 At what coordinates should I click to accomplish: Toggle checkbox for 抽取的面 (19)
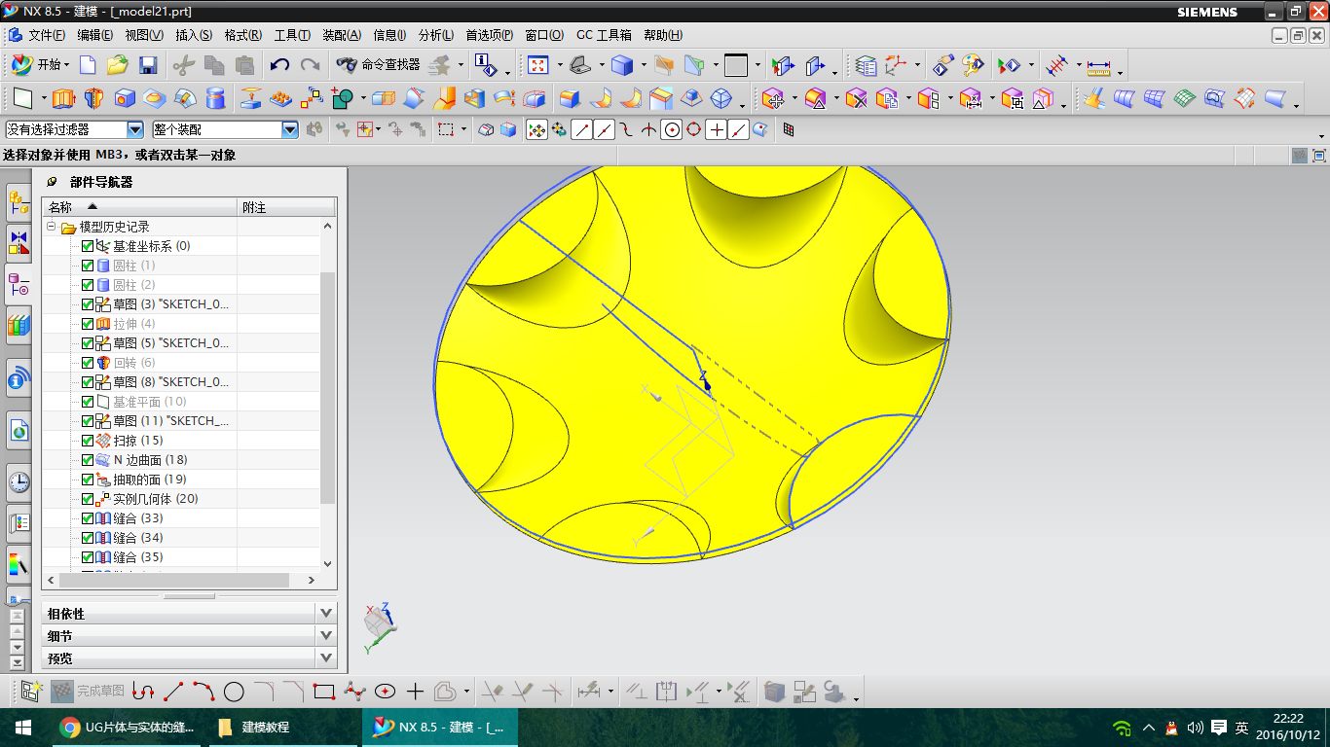[x=88, y=480]
